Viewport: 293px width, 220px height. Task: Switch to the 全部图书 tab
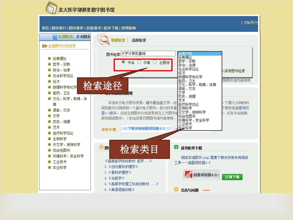65,37
